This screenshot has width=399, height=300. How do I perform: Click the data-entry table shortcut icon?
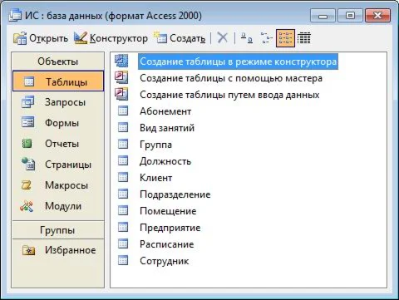(x=121, y=94)
